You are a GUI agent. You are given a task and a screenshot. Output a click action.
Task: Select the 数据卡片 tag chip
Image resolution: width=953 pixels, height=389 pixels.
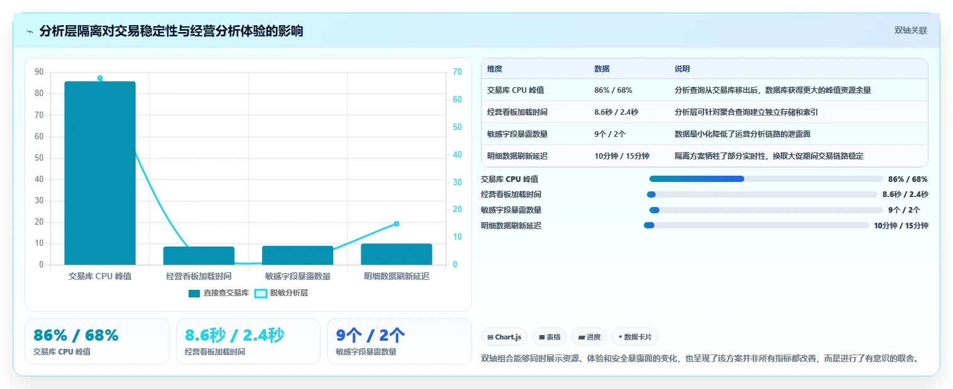pos(635,337)
